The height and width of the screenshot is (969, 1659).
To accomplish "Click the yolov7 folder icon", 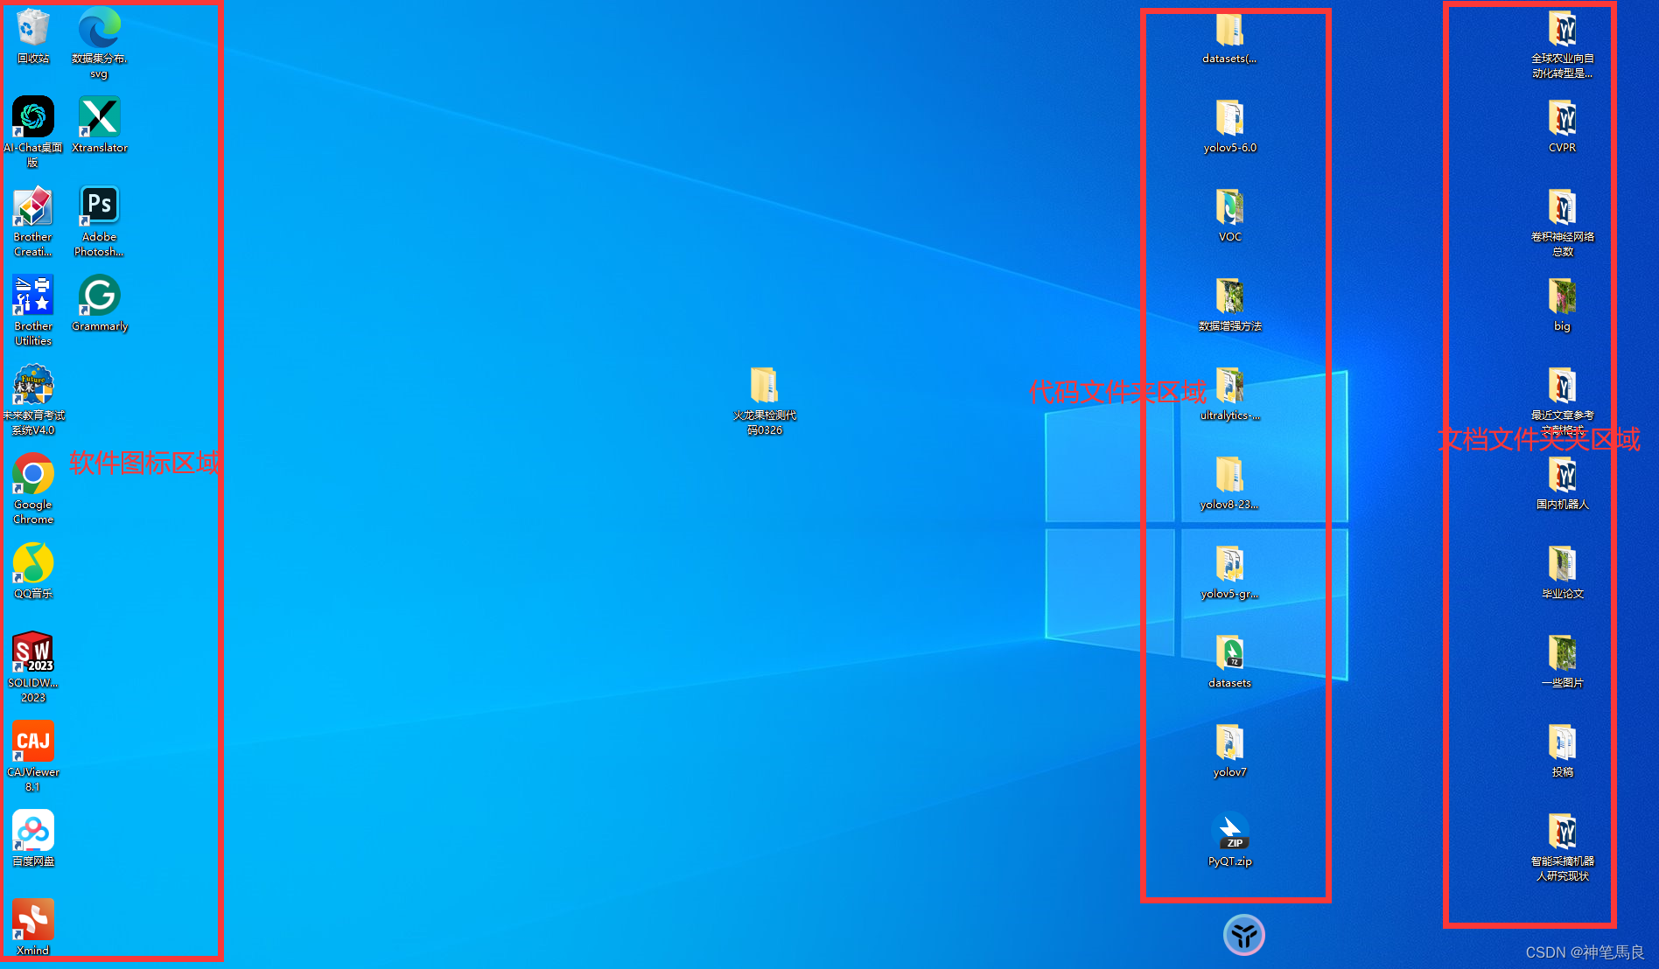I will [x=1229, y=742].
